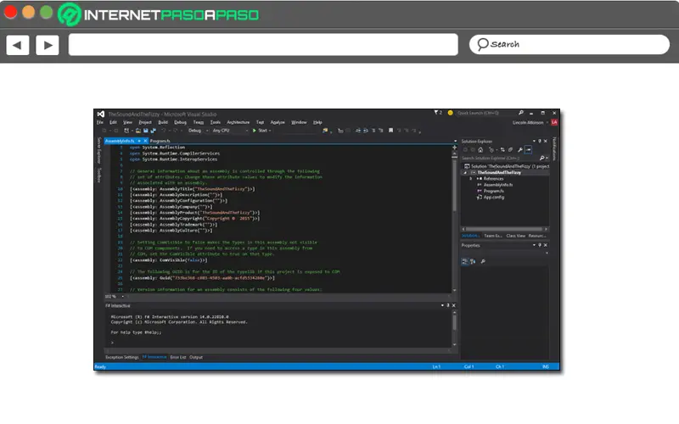
Task: Click the Properties panel Alphabetical sort icon
Action: [473, 261]
